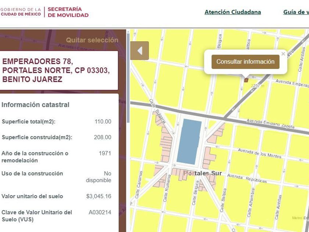
Task: Select the blue block parcel on the map
Action: coord(189,141)
